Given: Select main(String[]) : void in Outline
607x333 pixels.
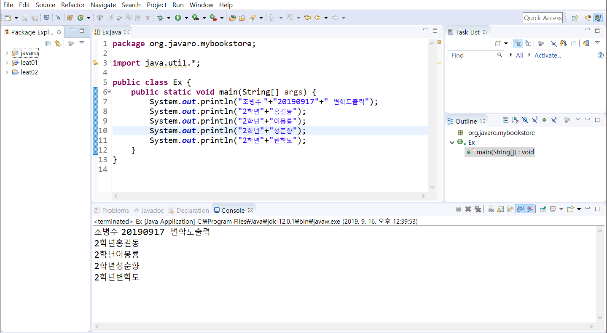Looking at the screenshot, I should coord(500,152).
